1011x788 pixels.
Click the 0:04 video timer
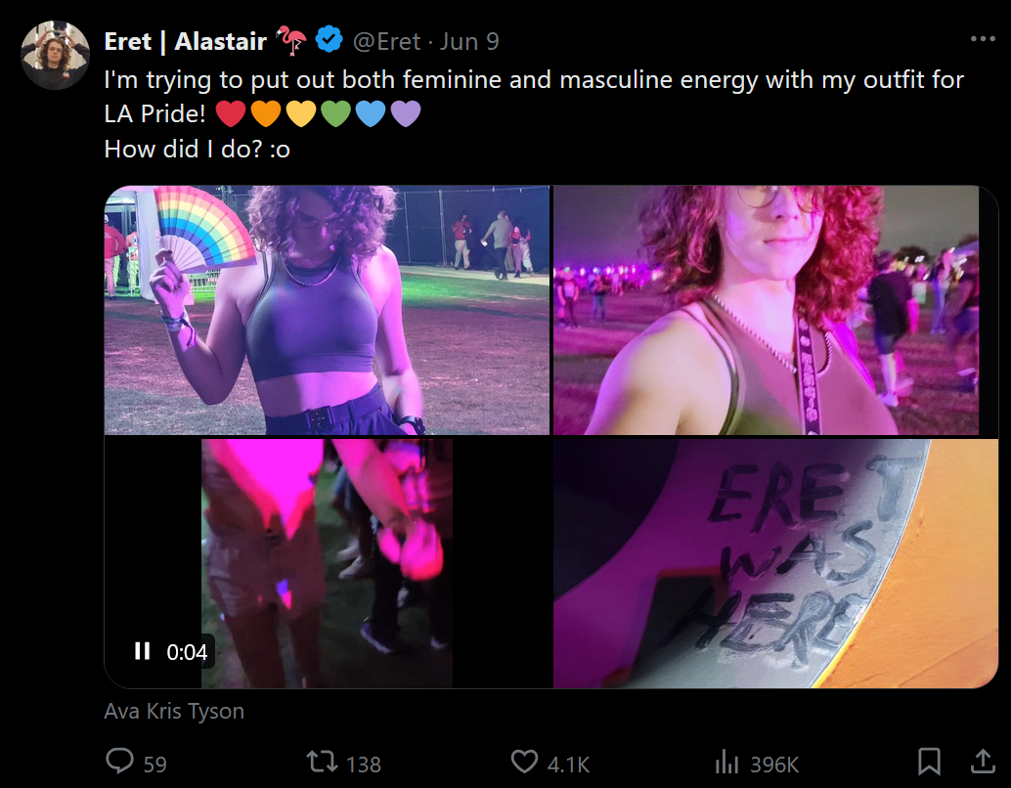pos(187,652)
